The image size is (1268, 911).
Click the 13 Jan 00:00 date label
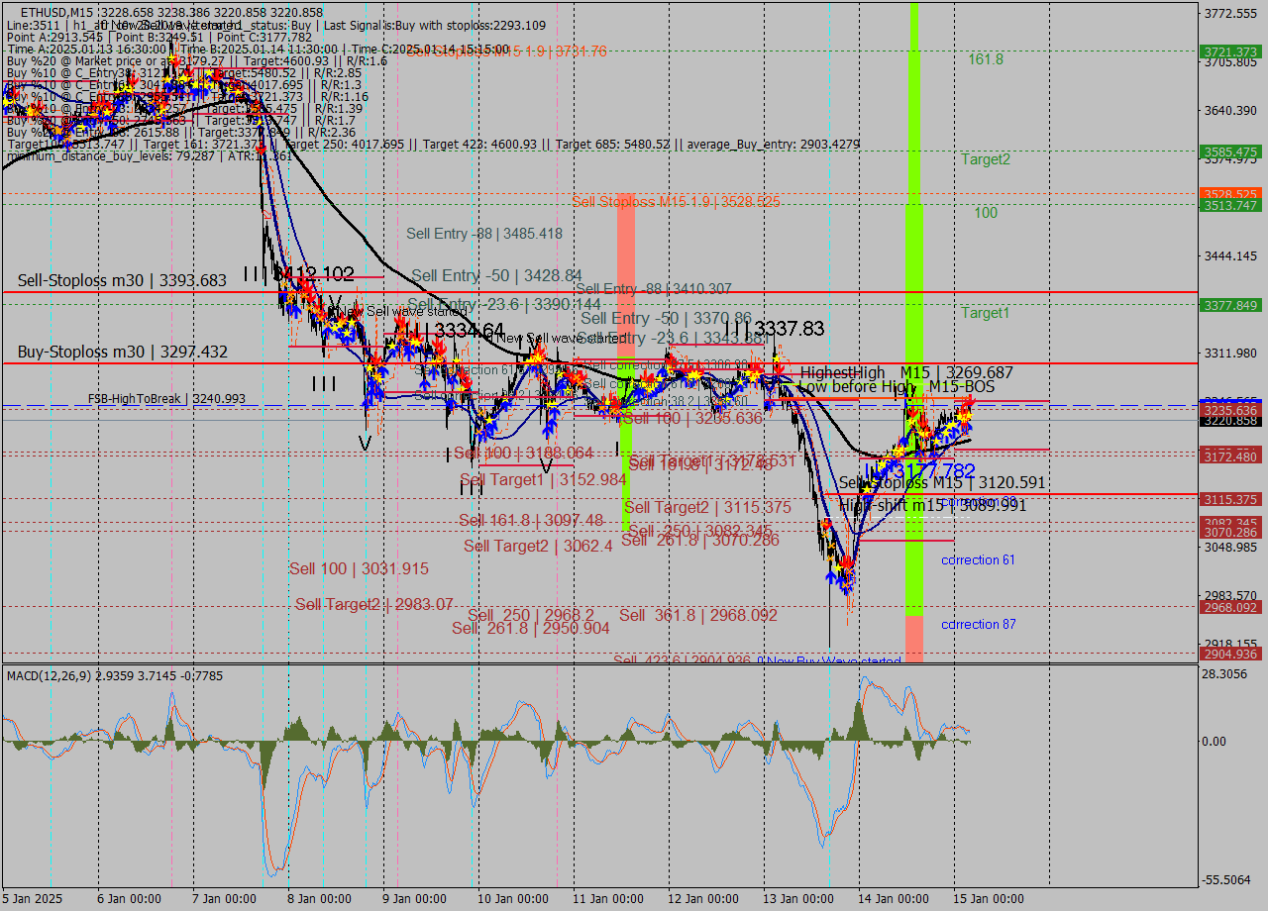coord(800,899)
